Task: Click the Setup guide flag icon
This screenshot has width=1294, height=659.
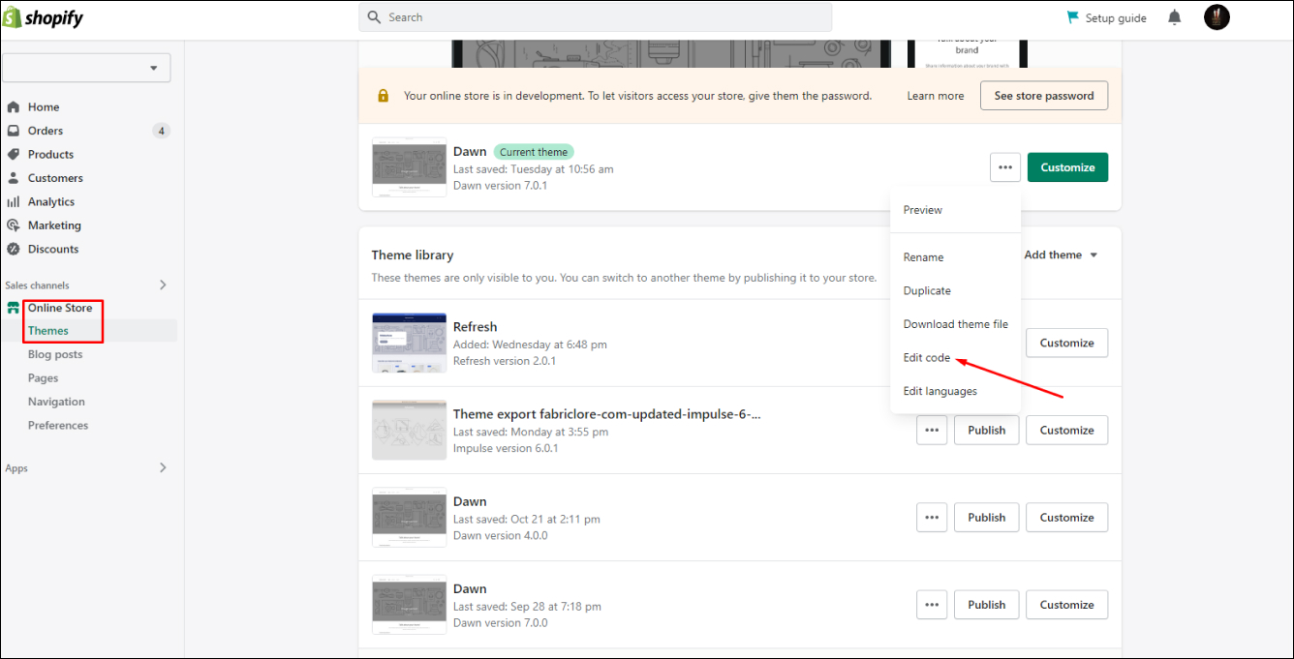Action: [x=1072, y=17]
